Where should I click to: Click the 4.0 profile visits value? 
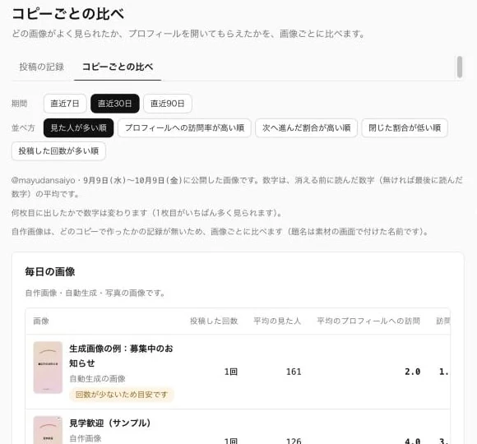point(413,441)
